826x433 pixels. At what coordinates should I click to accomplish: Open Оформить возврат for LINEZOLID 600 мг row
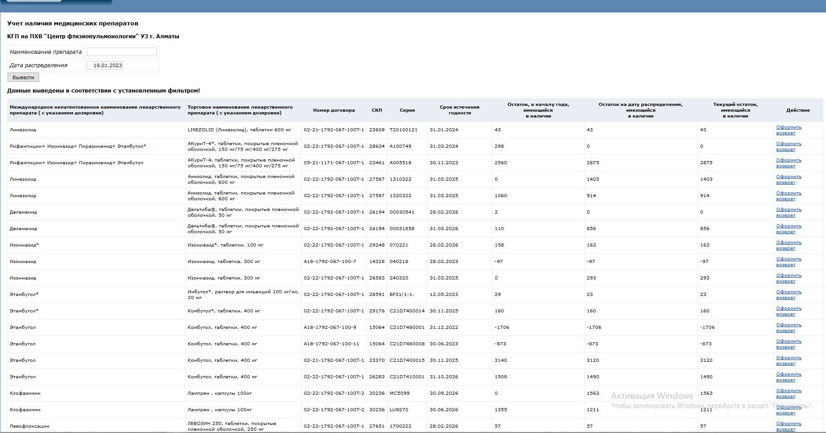pos(789,130)
